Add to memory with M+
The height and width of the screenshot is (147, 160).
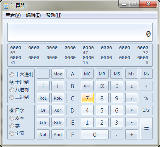[x=132, y=74]
